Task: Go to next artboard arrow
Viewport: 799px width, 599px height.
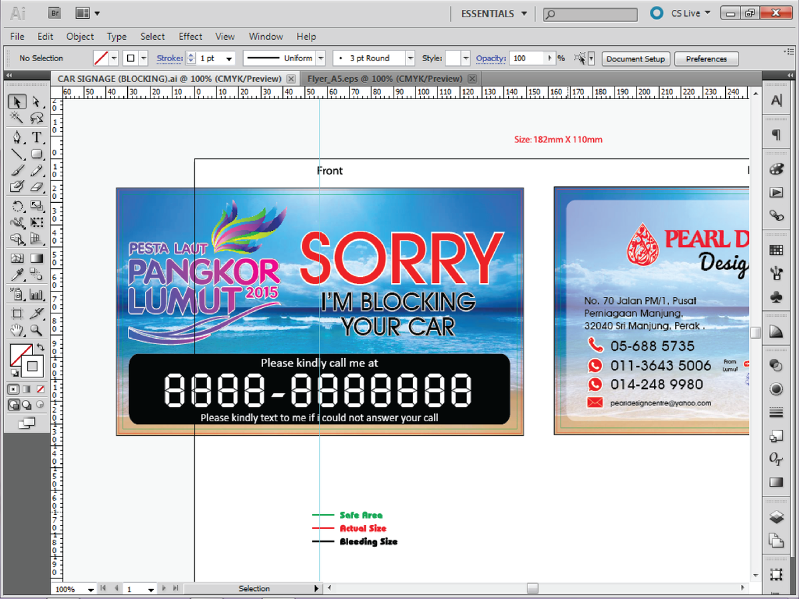Action: pos(164,588)
